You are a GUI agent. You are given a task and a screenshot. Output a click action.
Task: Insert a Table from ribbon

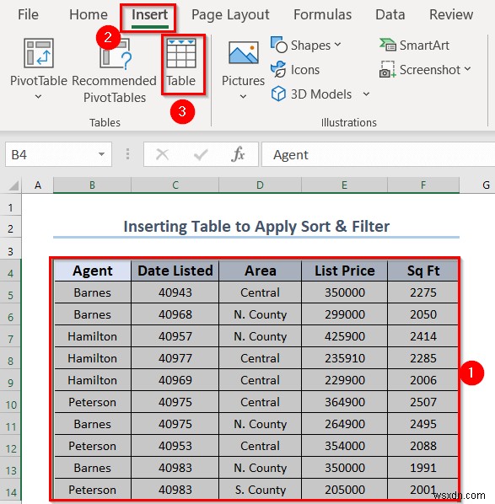point(181,63)
